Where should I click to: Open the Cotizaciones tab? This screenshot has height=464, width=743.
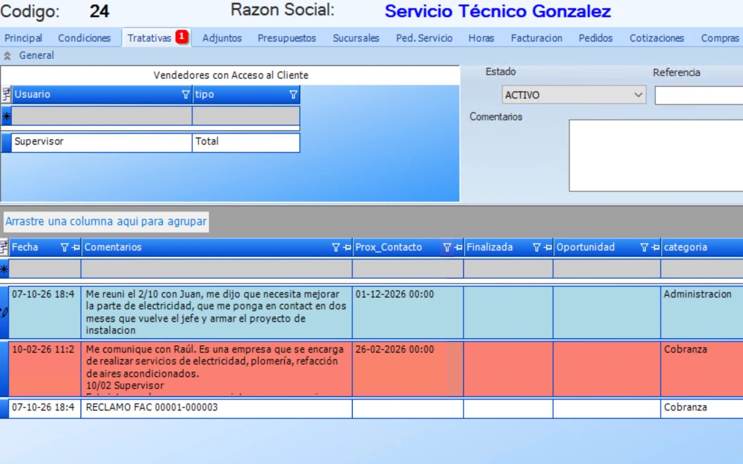tap(657, 38)
